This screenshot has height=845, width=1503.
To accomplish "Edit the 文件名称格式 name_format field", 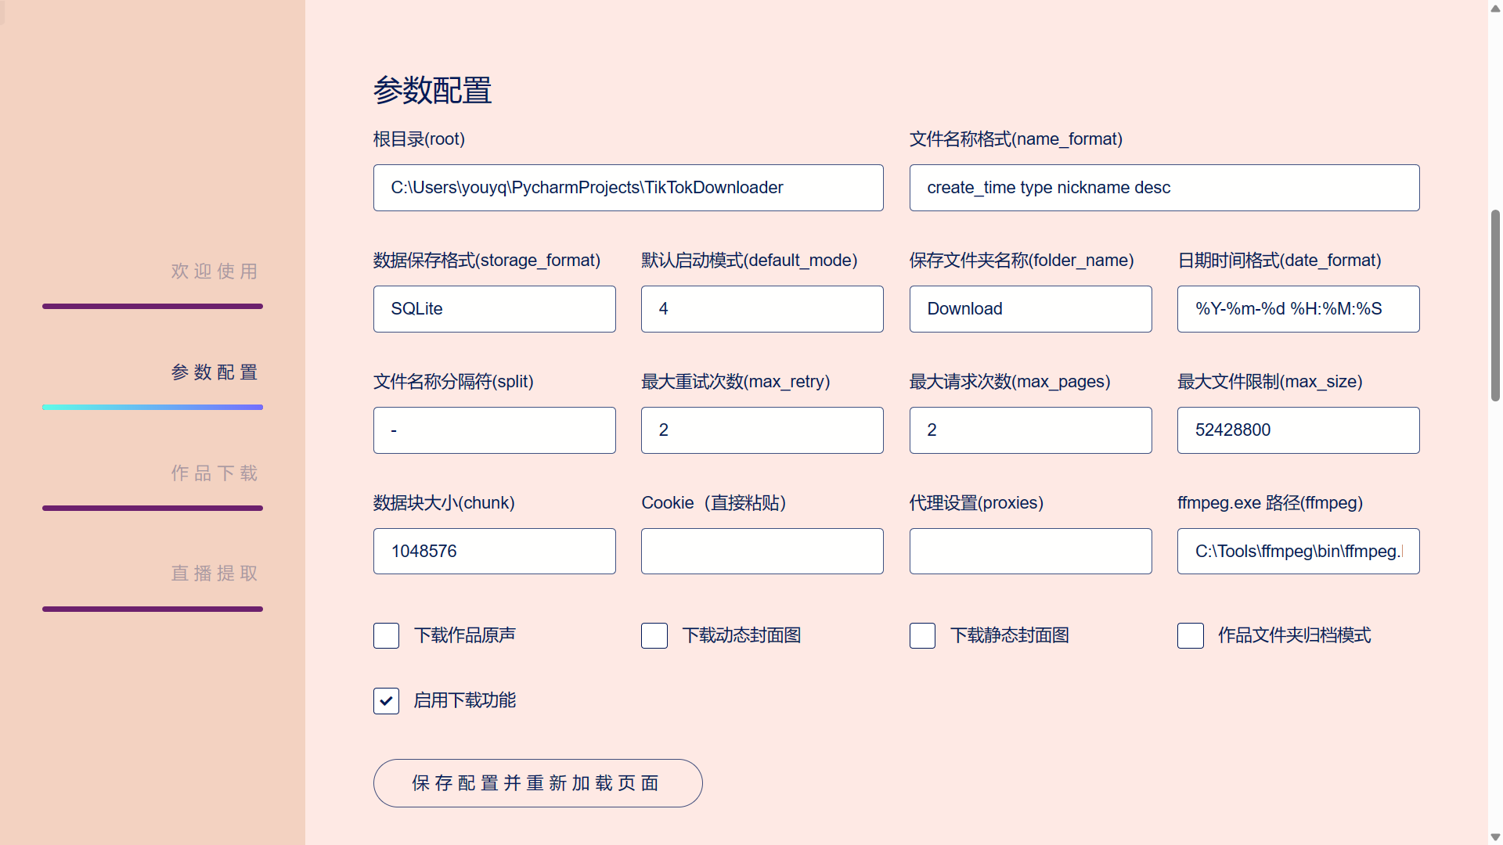I will (x=1164, y=188).
